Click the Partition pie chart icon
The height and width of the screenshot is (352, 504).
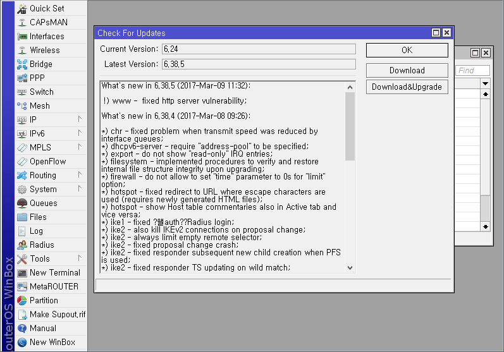[x=22, y=301]
